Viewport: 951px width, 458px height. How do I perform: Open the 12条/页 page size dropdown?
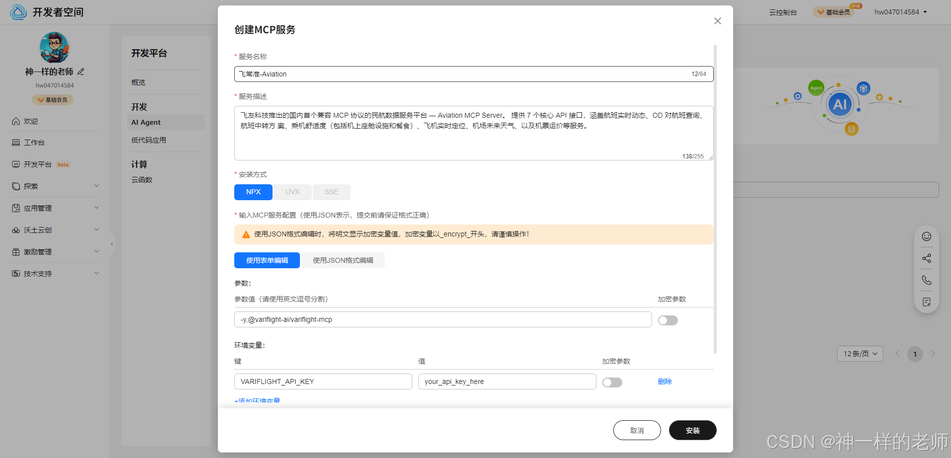click(x=860, y=354)
